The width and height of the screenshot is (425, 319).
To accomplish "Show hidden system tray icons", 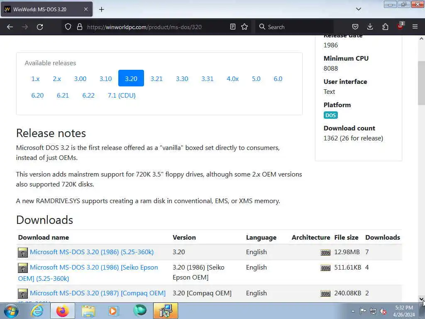I will point(353,312).
